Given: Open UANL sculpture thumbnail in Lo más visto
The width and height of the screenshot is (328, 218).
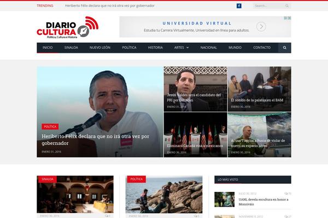Looking at the screenshot, I should click(225, 199).
